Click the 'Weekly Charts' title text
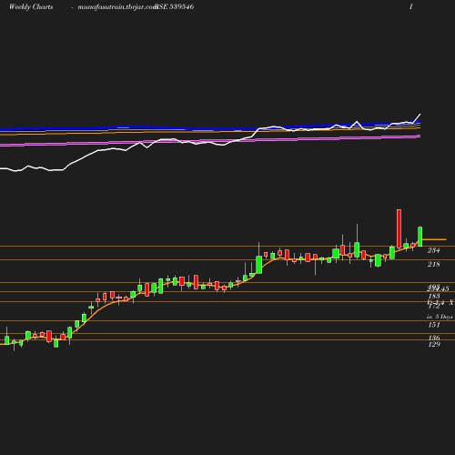Image resolution: width=455 pixels, height=455 pixels. (31, 7)
